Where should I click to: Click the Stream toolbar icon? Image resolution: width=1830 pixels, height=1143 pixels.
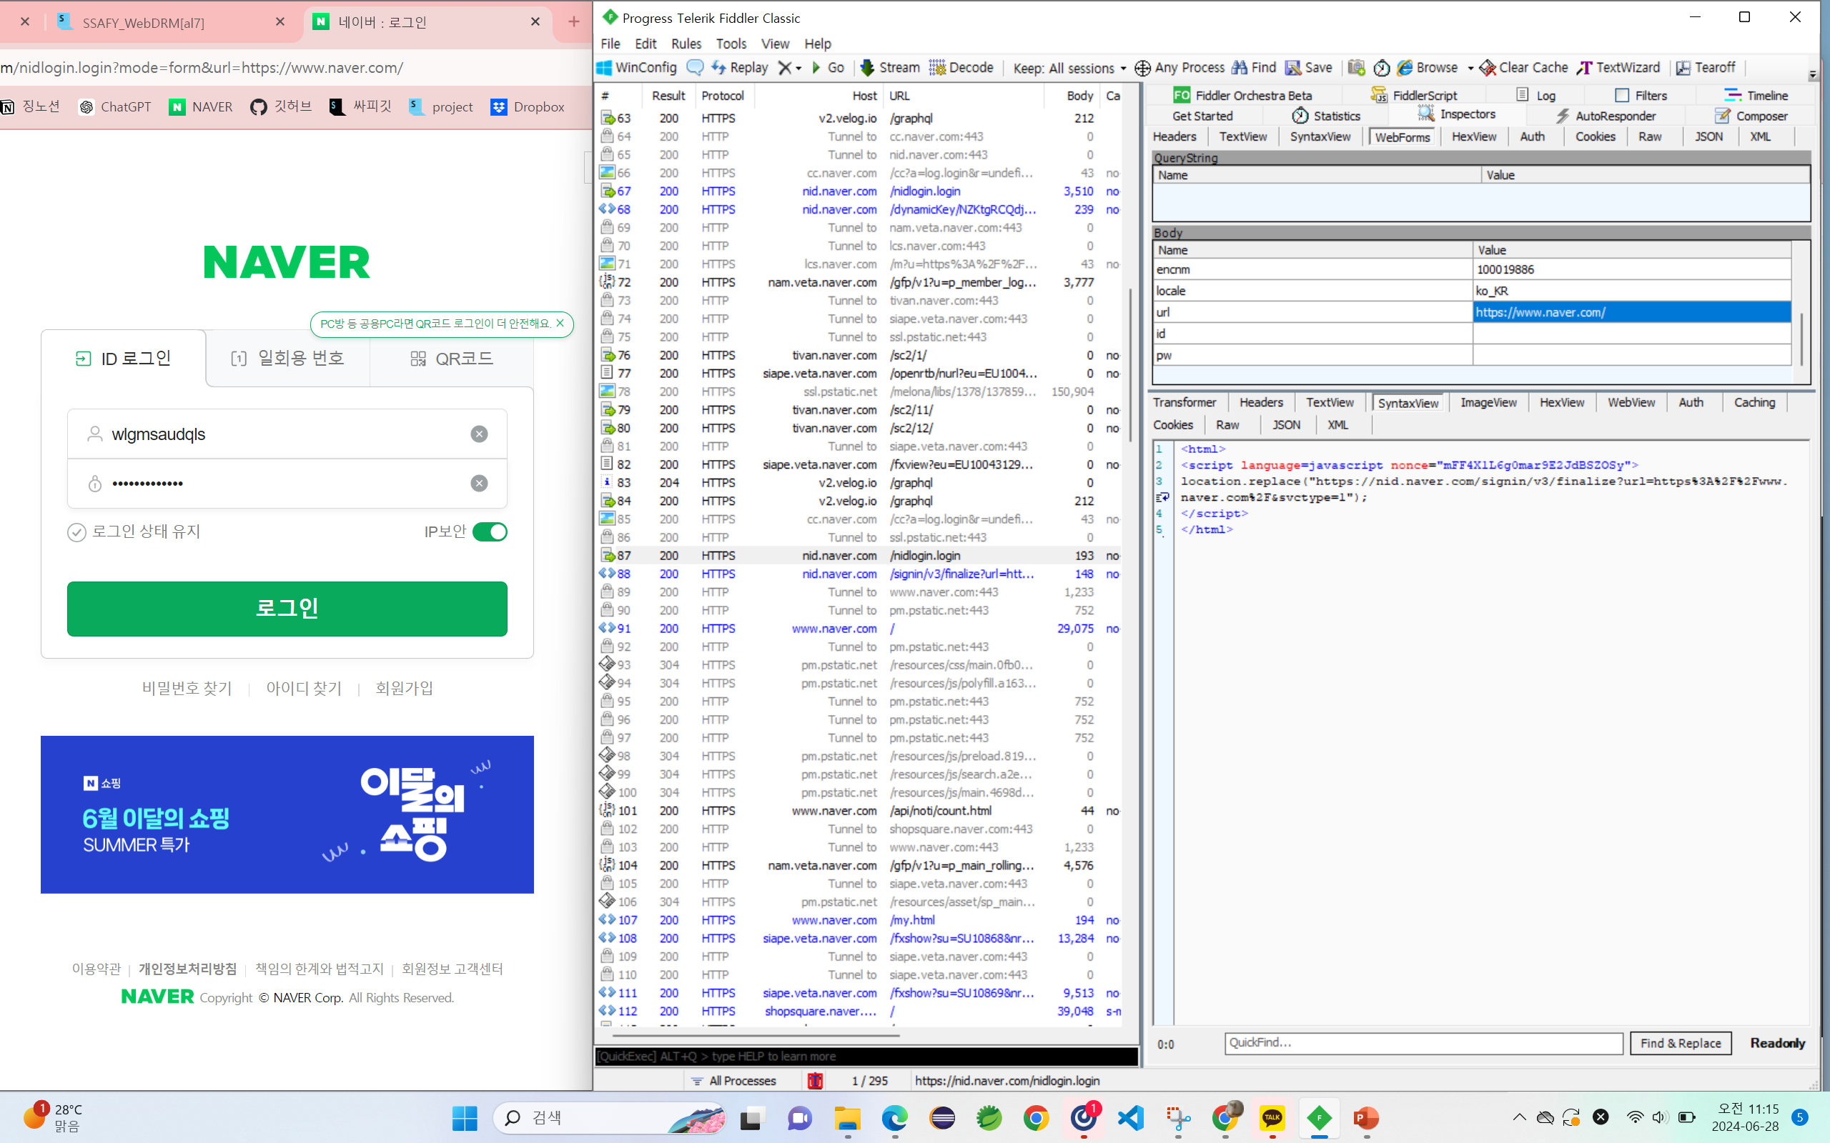(867, 68)
